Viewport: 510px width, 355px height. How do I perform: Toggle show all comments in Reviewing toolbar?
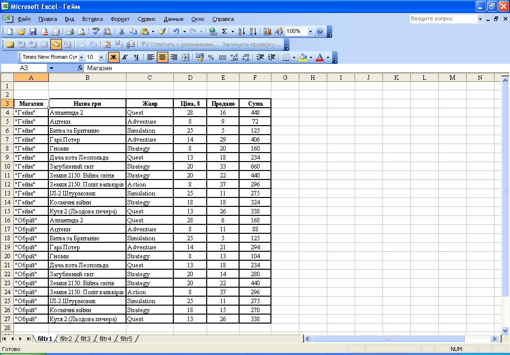coord(56,44)
